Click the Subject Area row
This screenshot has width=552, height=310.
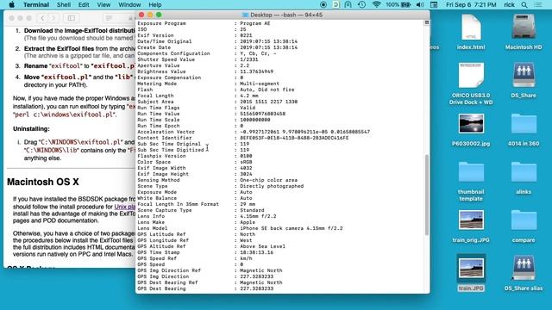coord(217,102)
